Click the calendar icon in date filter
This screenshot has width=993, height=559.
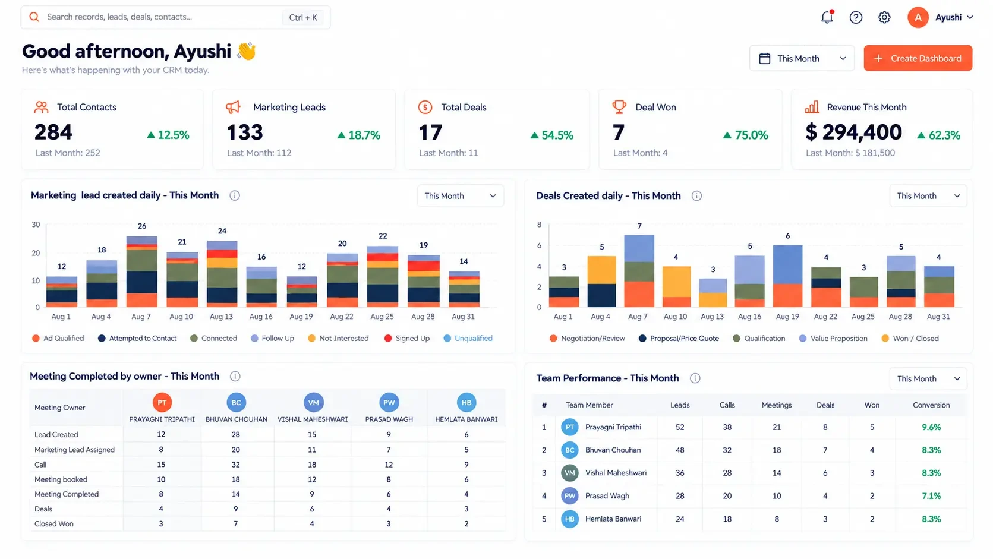[x=765, y=58]
